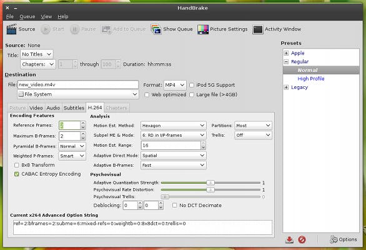This screenshot has width=366, height=250.
Task: Open the Adaptive Direct Mode dropdown
Action: coord(174,156)
